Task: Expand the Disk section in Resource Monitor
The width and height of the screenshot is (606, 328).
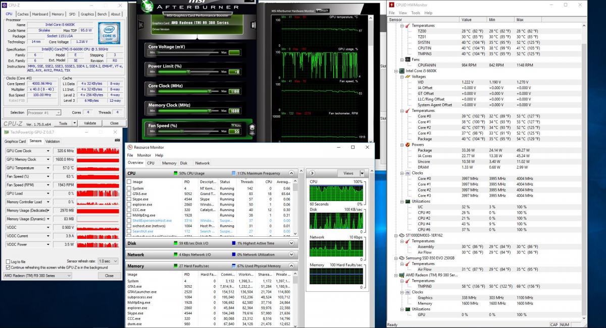Action: click(x=291, y=243)
